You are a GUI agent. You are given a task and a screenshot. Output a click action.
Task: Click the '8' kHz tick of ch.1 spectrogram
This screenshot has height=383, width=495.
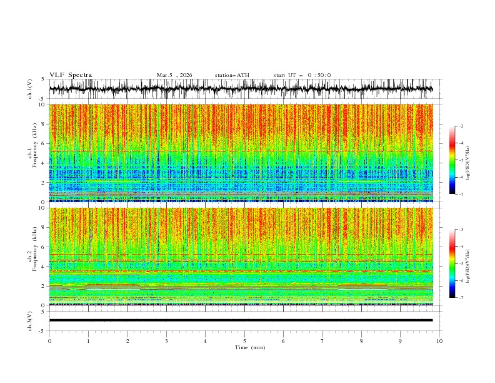click(44, 124)
